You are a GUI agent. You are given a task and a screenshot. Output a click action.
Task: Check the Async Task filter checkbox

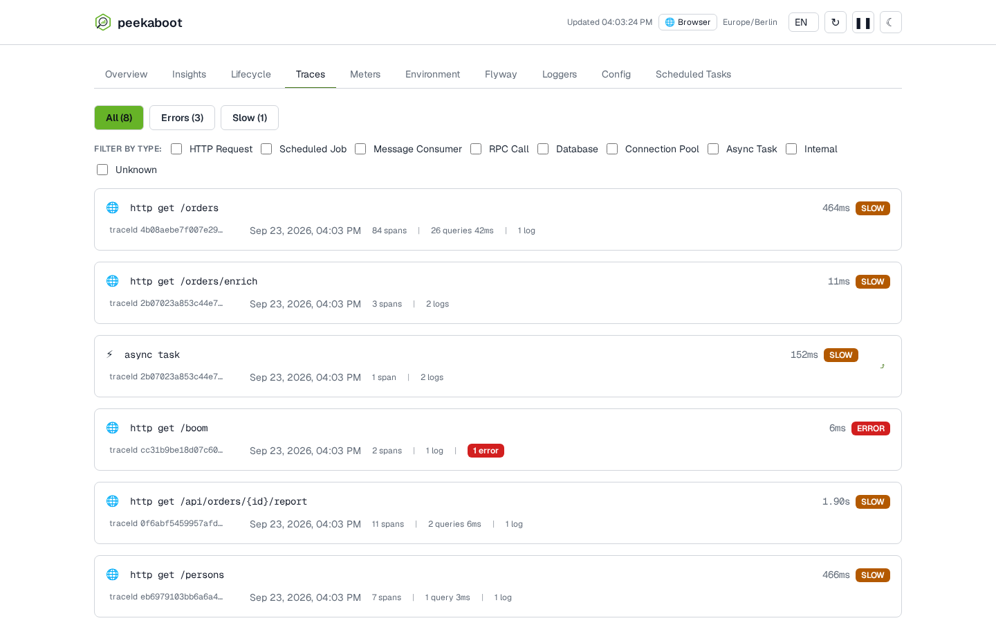713,149
